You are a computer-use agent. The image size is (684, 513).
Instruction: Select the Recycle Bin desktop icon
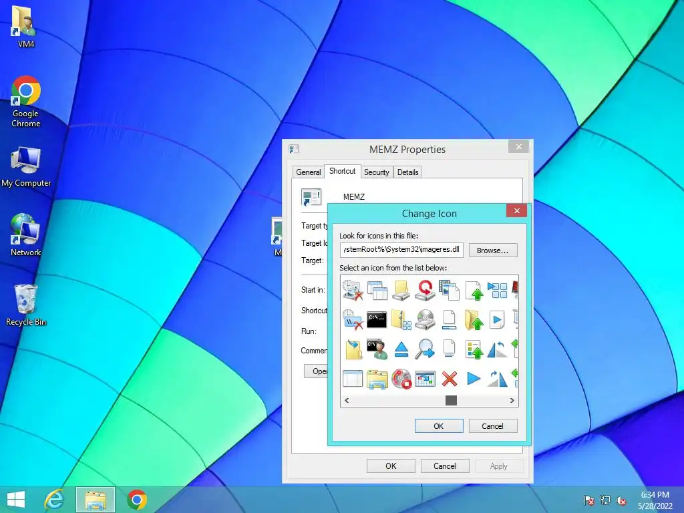(x=26, y=305)
